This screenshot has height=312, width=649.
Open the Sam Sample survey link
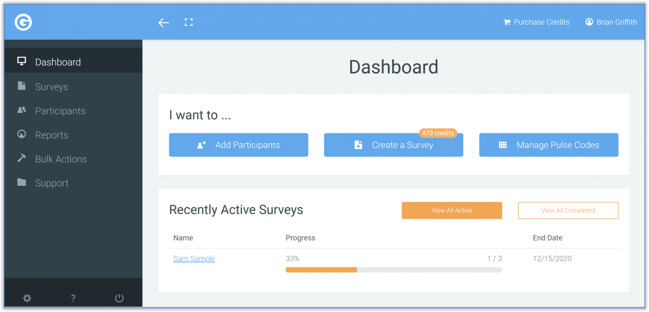pyautogui.click(x=194, y=258)
